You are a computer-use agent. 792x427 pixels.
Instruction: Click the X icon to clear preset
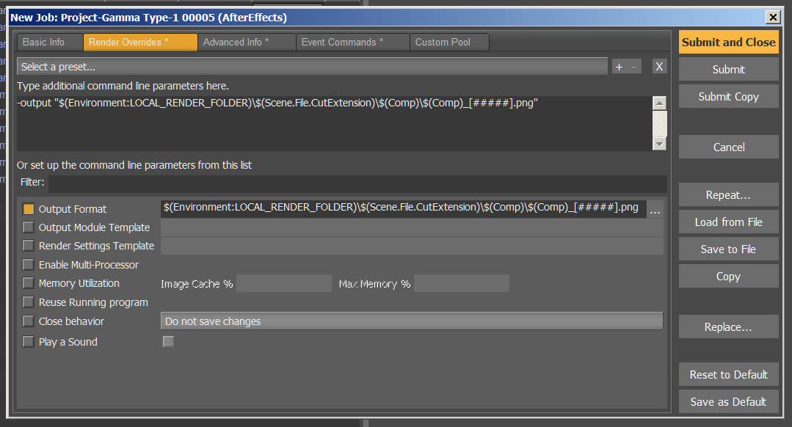coord(659,67)
